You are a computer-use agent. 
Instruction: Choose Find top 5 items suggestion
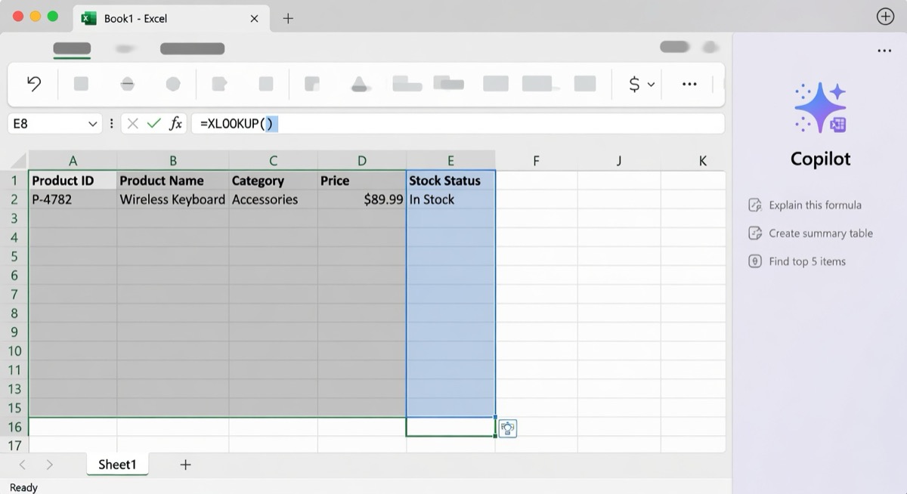point(797,261)
